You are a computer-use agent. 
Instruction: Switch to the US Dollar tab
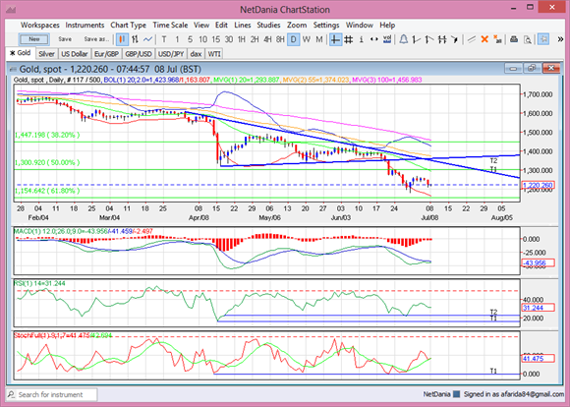click(x=74, y=54)
